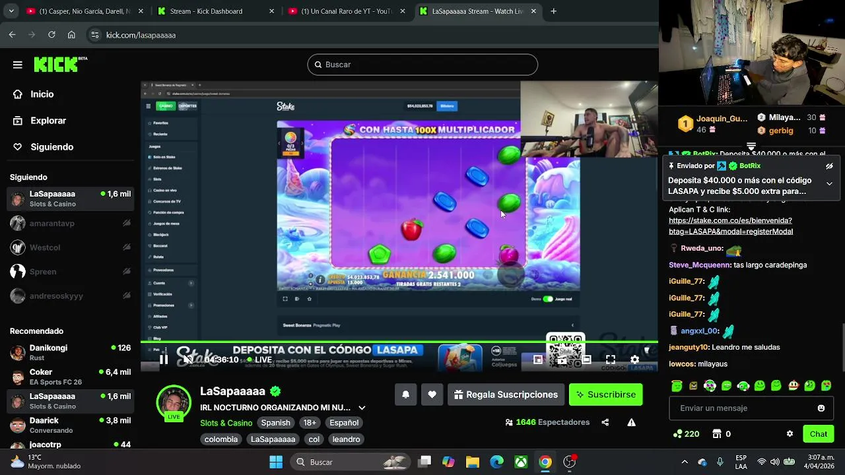Screen dimensions: 845x475
Task: Click Regala Suscripciones button
Action: tap(506, 395)
